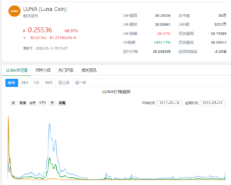Click the price value 0.25536
Viewport: 231px width, 185px height.
pos(40,30)
